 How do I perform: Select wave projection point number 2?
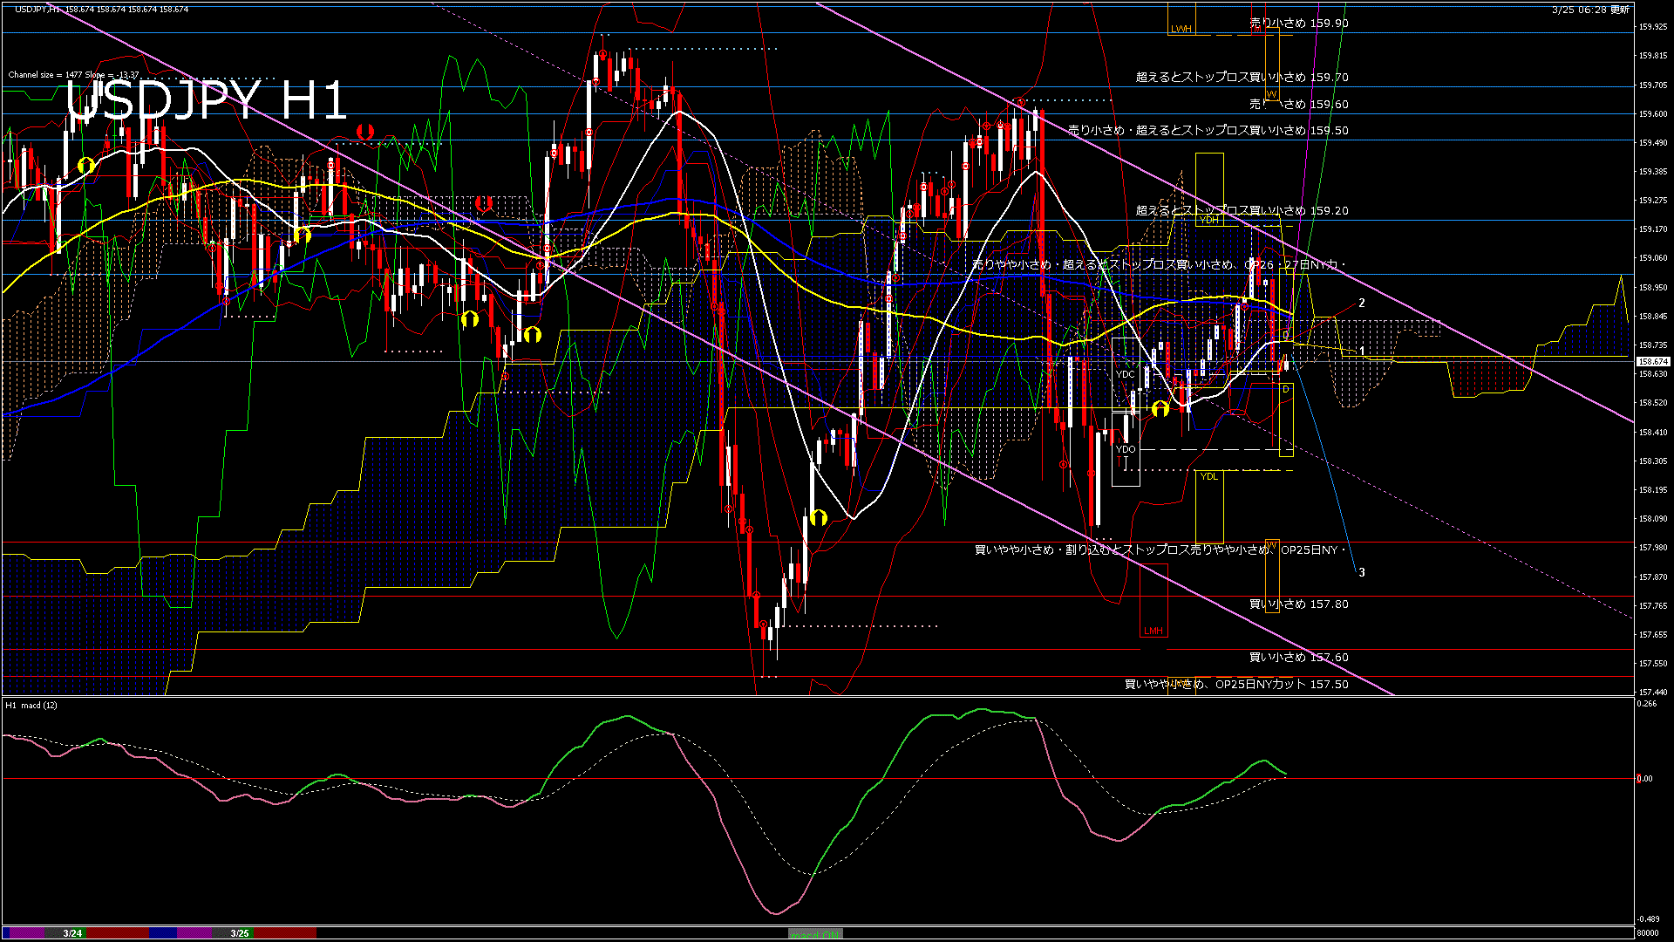click(1362, 304)
